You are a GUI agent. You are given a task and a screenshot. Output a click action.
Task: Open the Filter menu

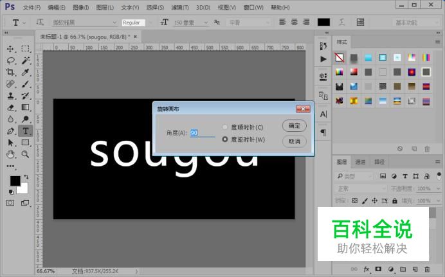180,8
